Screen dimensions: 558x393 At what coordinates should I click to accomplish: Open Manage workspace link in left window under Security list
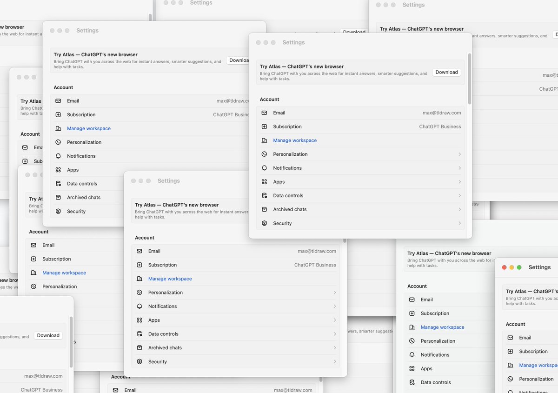pyautogui.click(x=64, y=273)
